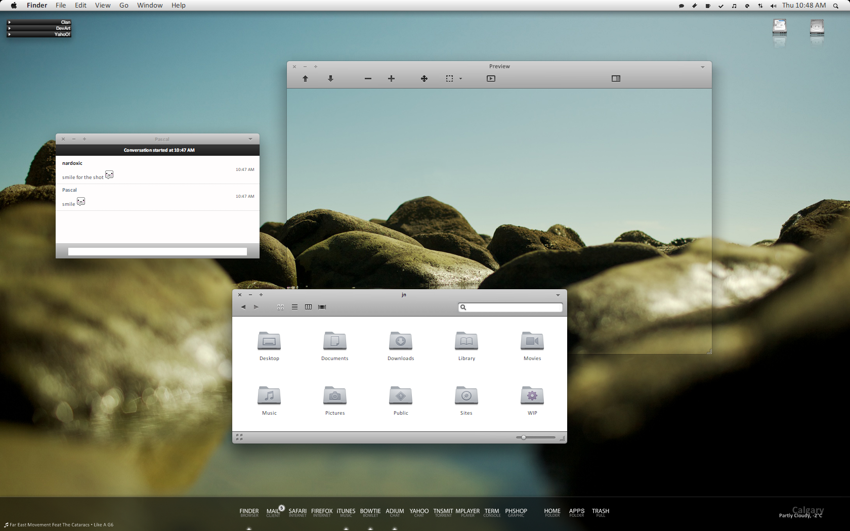Screen dimensions: 850x531
Task: Zoom in with Preview plus icon
Action: pos(391,78)
